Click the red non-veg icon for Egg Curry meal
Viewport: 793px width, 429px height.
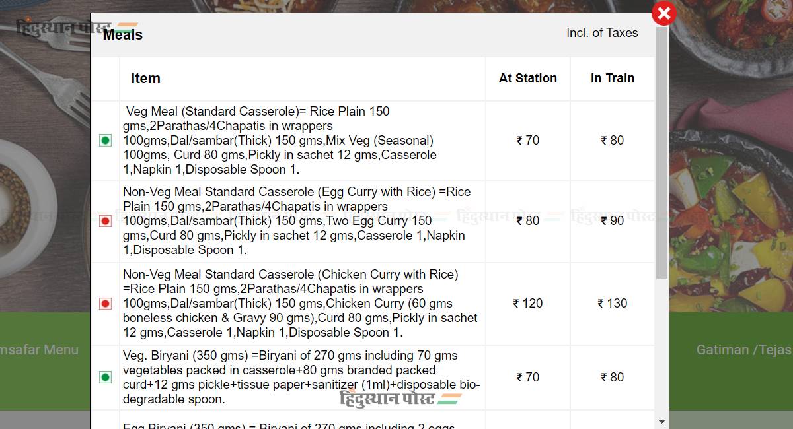click(x=105, y=221)
